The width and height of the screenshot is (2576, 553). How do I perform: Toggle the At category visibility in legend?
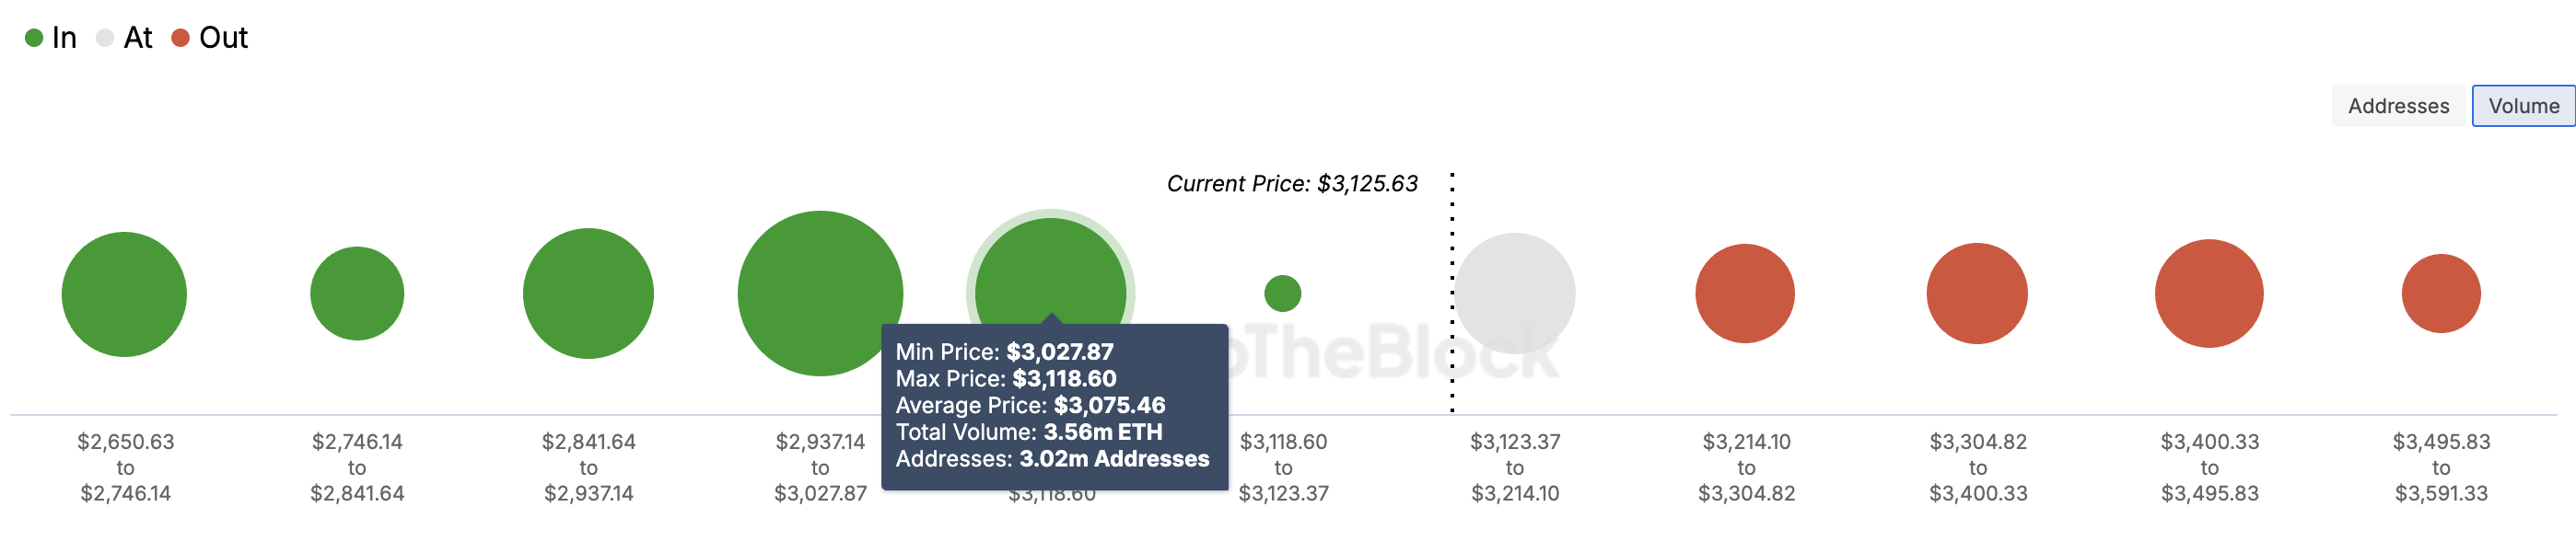125,38
